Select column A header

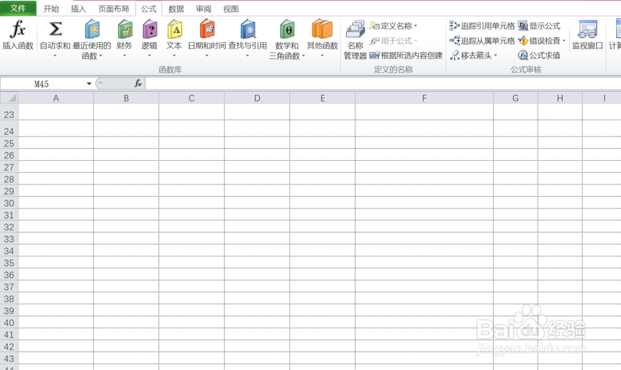pyautogui.click(x=56, y=98)
